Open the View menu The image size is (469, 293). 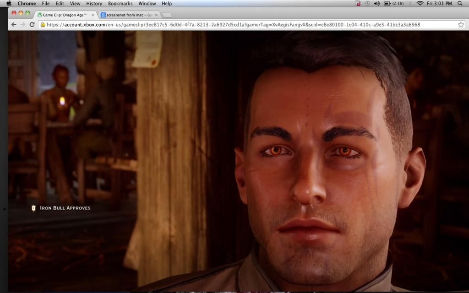75,4
